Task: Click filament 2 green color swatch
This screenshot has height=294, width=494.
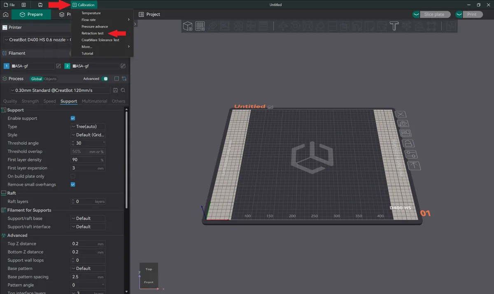Action: (67, 66)
